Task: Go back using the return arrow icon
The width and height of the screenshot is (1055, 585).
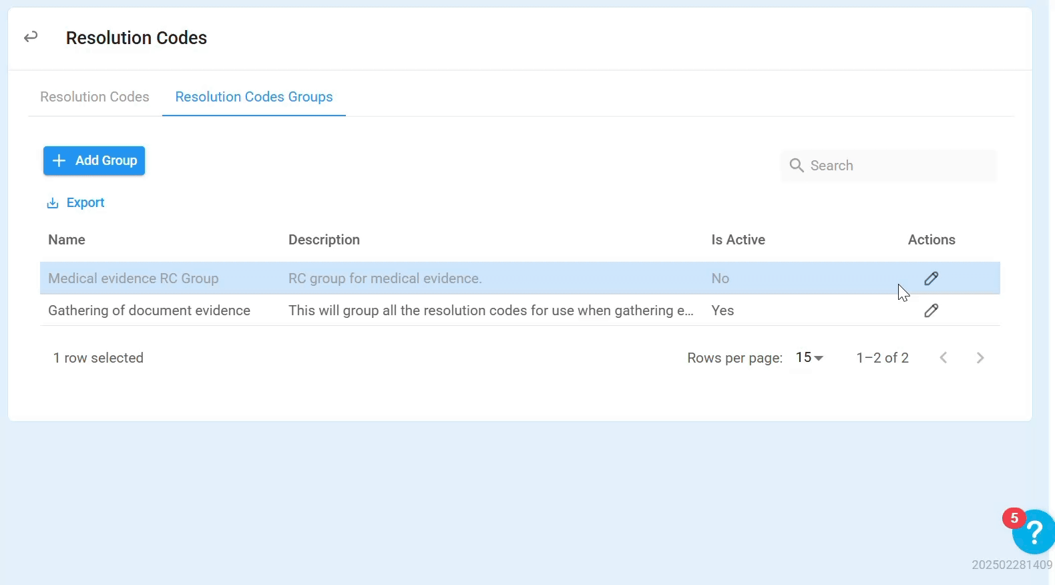Action: [x=31, y=37]
